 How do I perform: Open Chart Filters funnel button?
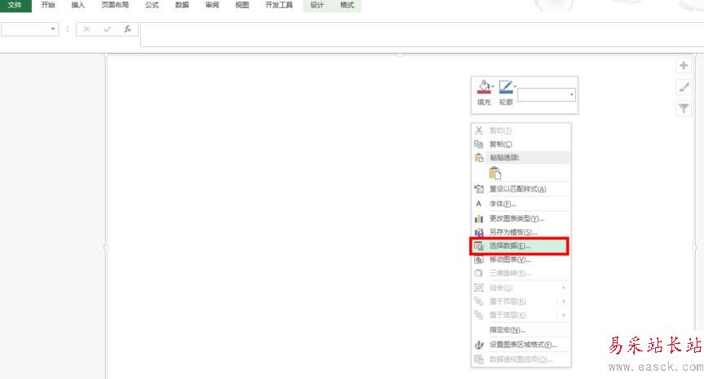684,108
